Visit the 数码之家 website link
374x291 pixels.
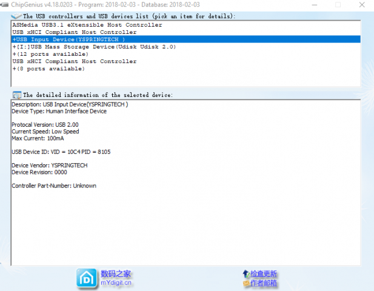point(116,273)
